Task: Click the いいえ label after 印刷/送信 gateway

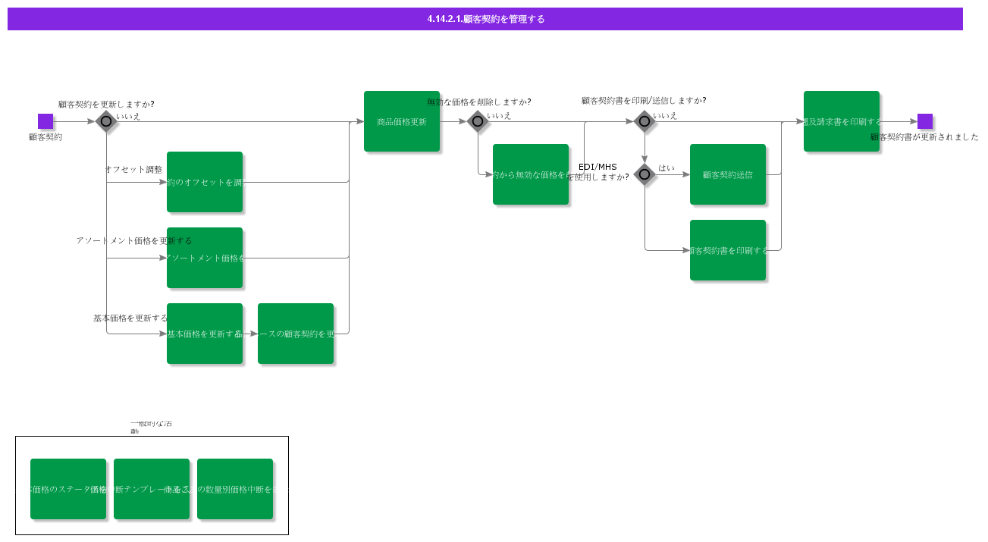Action: pos(665,115)
